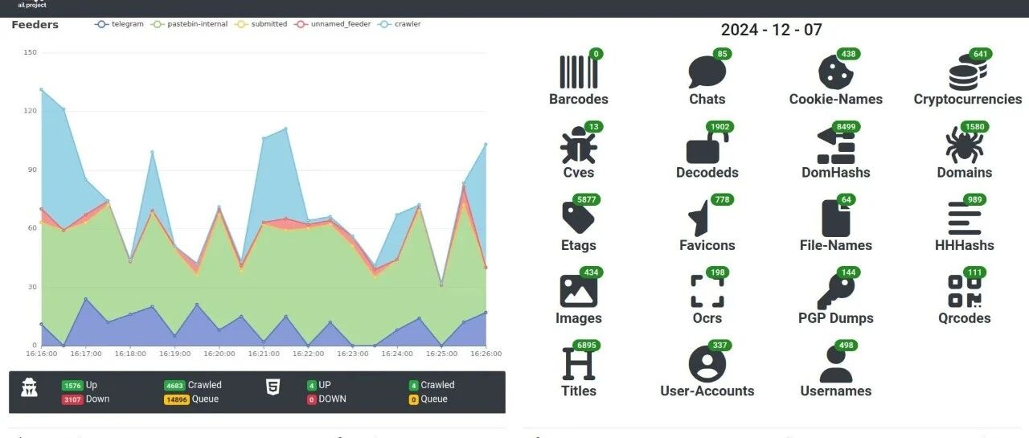Click the 16:26:00 x-axis label
Screen dimensions: 1029x438
tap(486, 354)
